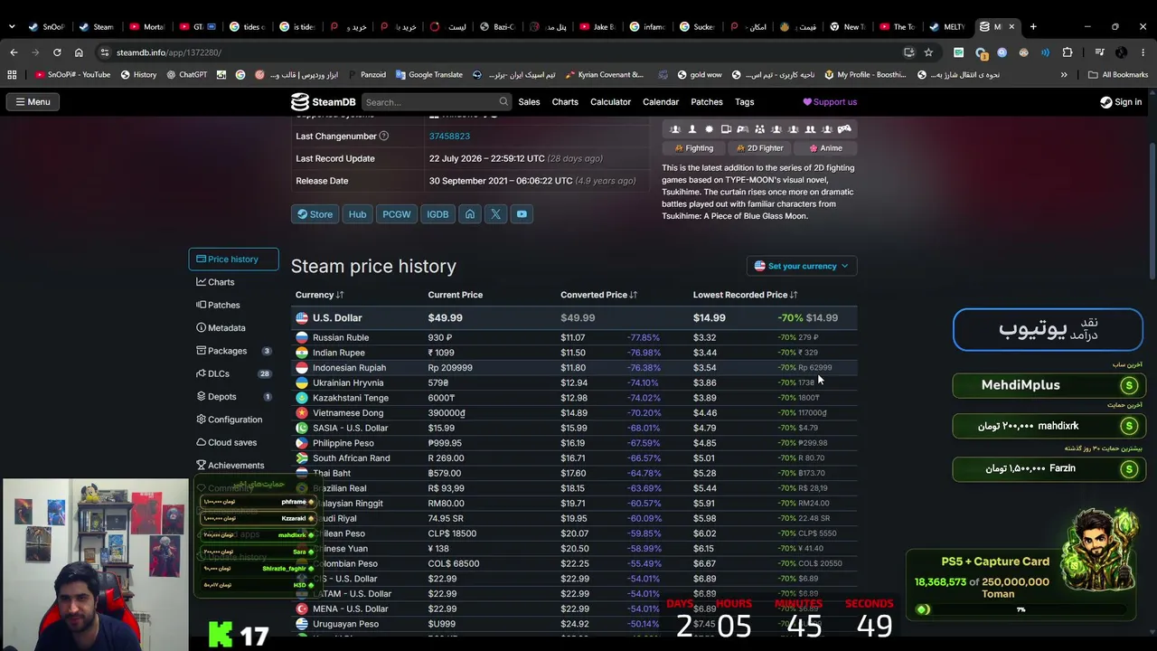The image size is (1157, 651).
Task: Sort the table by Converted Price
Action: click(598, 295)
